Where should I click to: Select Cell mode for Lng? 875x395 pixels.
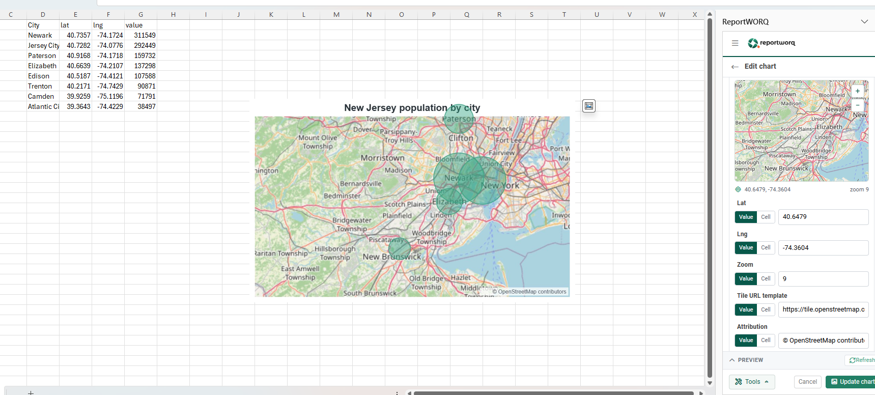pyautogui.click(x=766, y=248)
